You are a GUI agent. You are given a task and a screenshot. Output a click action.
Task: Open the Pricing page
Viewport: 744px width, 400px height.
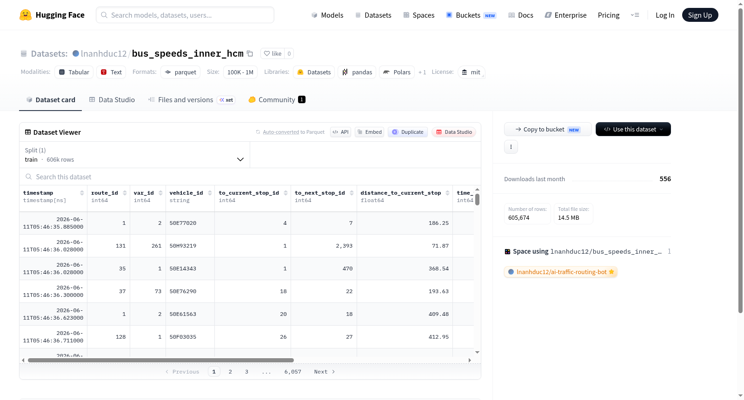609,15
